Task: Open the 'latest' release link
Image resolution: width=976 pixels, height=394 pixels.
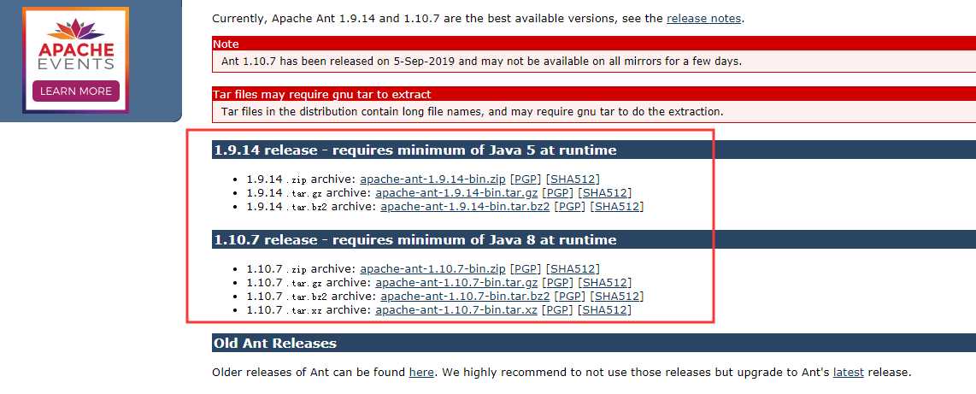Action: point(849,373)
